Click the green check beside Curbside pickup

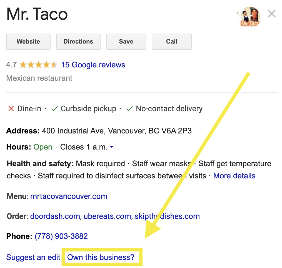coord(54,108)
